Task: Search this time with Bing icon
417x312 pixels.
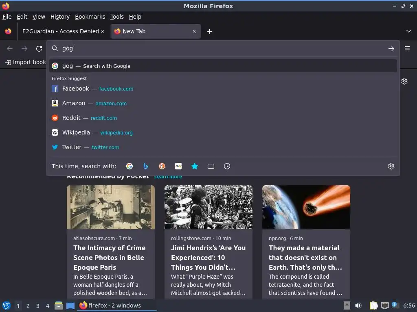Action: pos(146,166)
